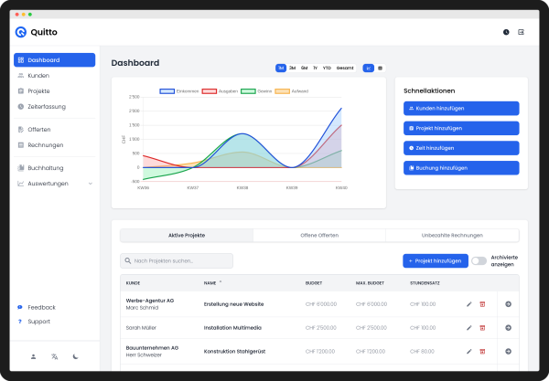Click the orange Aufwand legend color swatch

tap(282, 91)
